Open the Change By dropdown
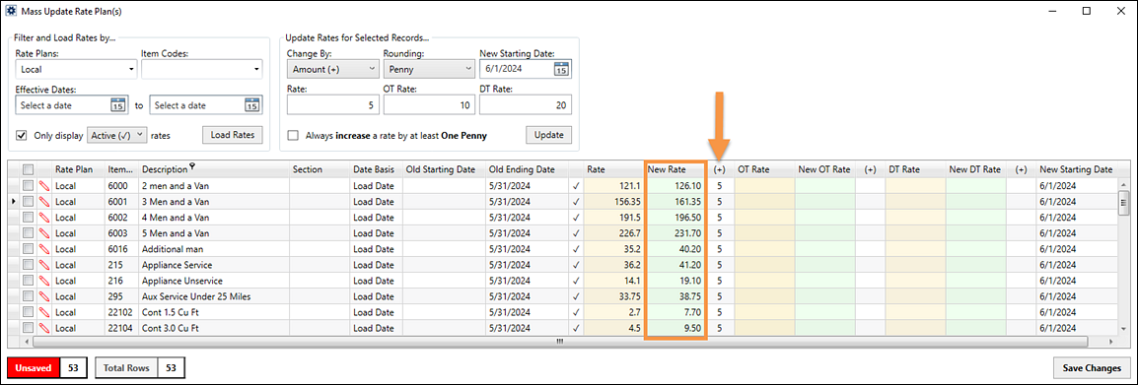The height and width of the screenshot is (385, 1138). click(x=332, y=70)
